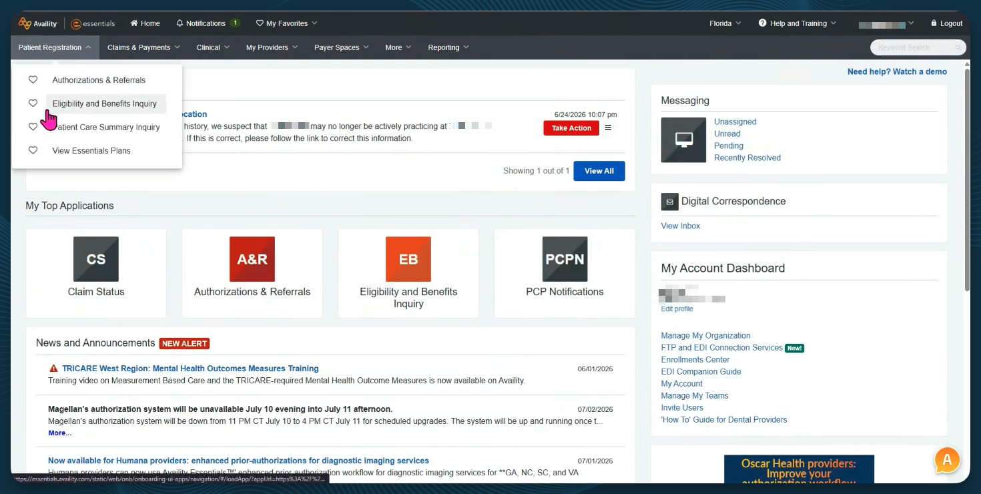Click More... under Magellan announcement
This screenshot has height=494, width=981.
coord(59,433)
